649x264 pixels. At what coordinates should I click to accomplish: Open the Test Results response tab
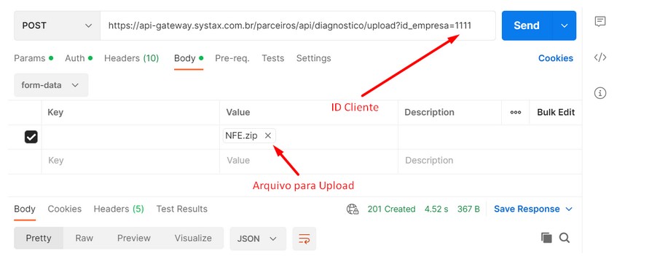181,209
